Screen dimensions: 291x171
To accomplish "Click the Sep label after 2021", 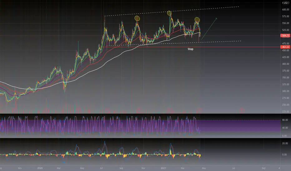I will pos(264,168).
